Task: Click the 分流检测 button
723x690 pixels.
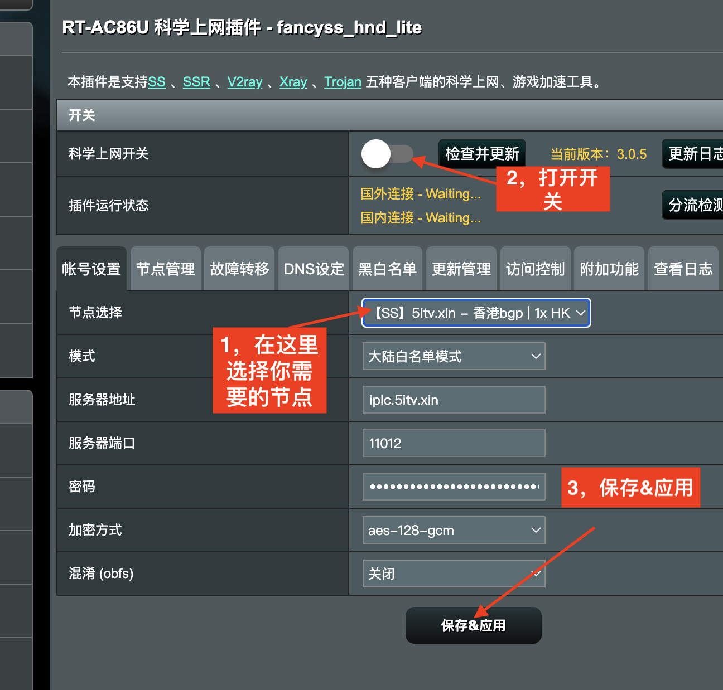Action: click(694, 205)
